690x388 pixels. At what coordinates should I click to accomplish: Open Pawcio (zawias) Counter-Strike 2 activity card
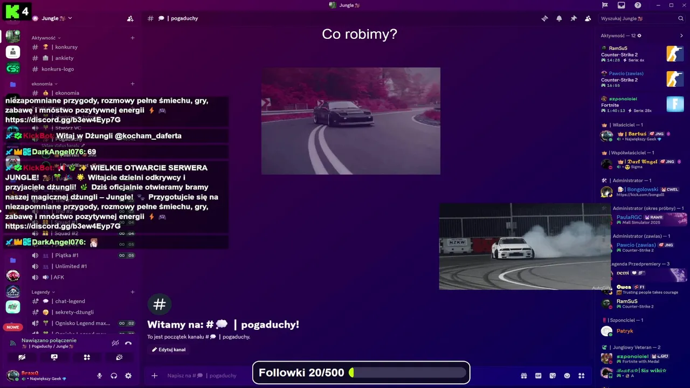tap(643, 79)
